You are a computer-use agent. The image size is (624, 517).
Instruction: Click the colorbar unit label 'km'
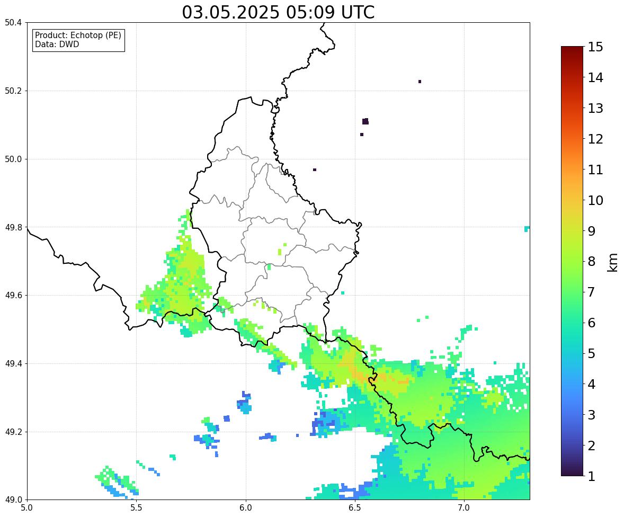(x=612, y=263)
